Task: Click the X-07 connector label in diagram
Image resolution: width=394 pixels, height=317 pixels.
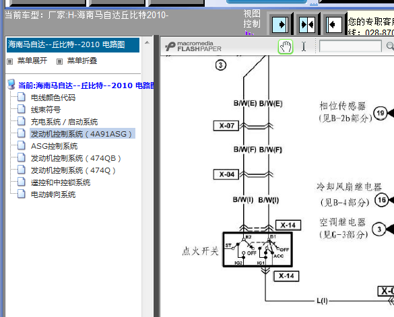Action: [226, 126]
